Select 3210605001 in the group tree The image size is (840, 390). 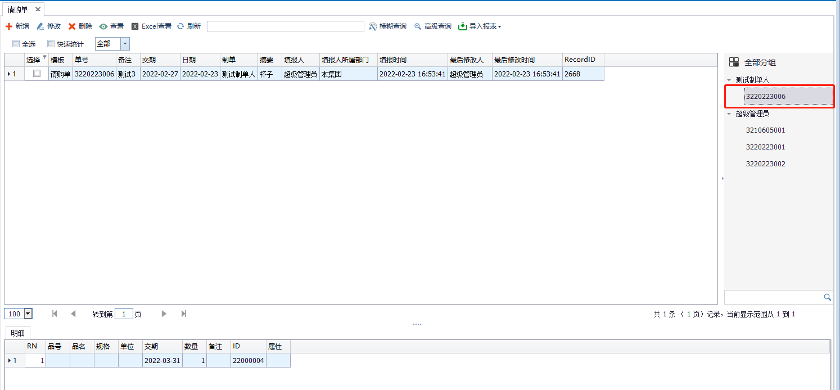[765, 130]
